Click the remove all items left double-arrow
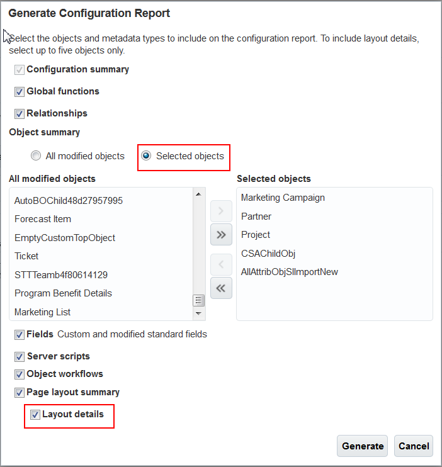 [221, 288]
